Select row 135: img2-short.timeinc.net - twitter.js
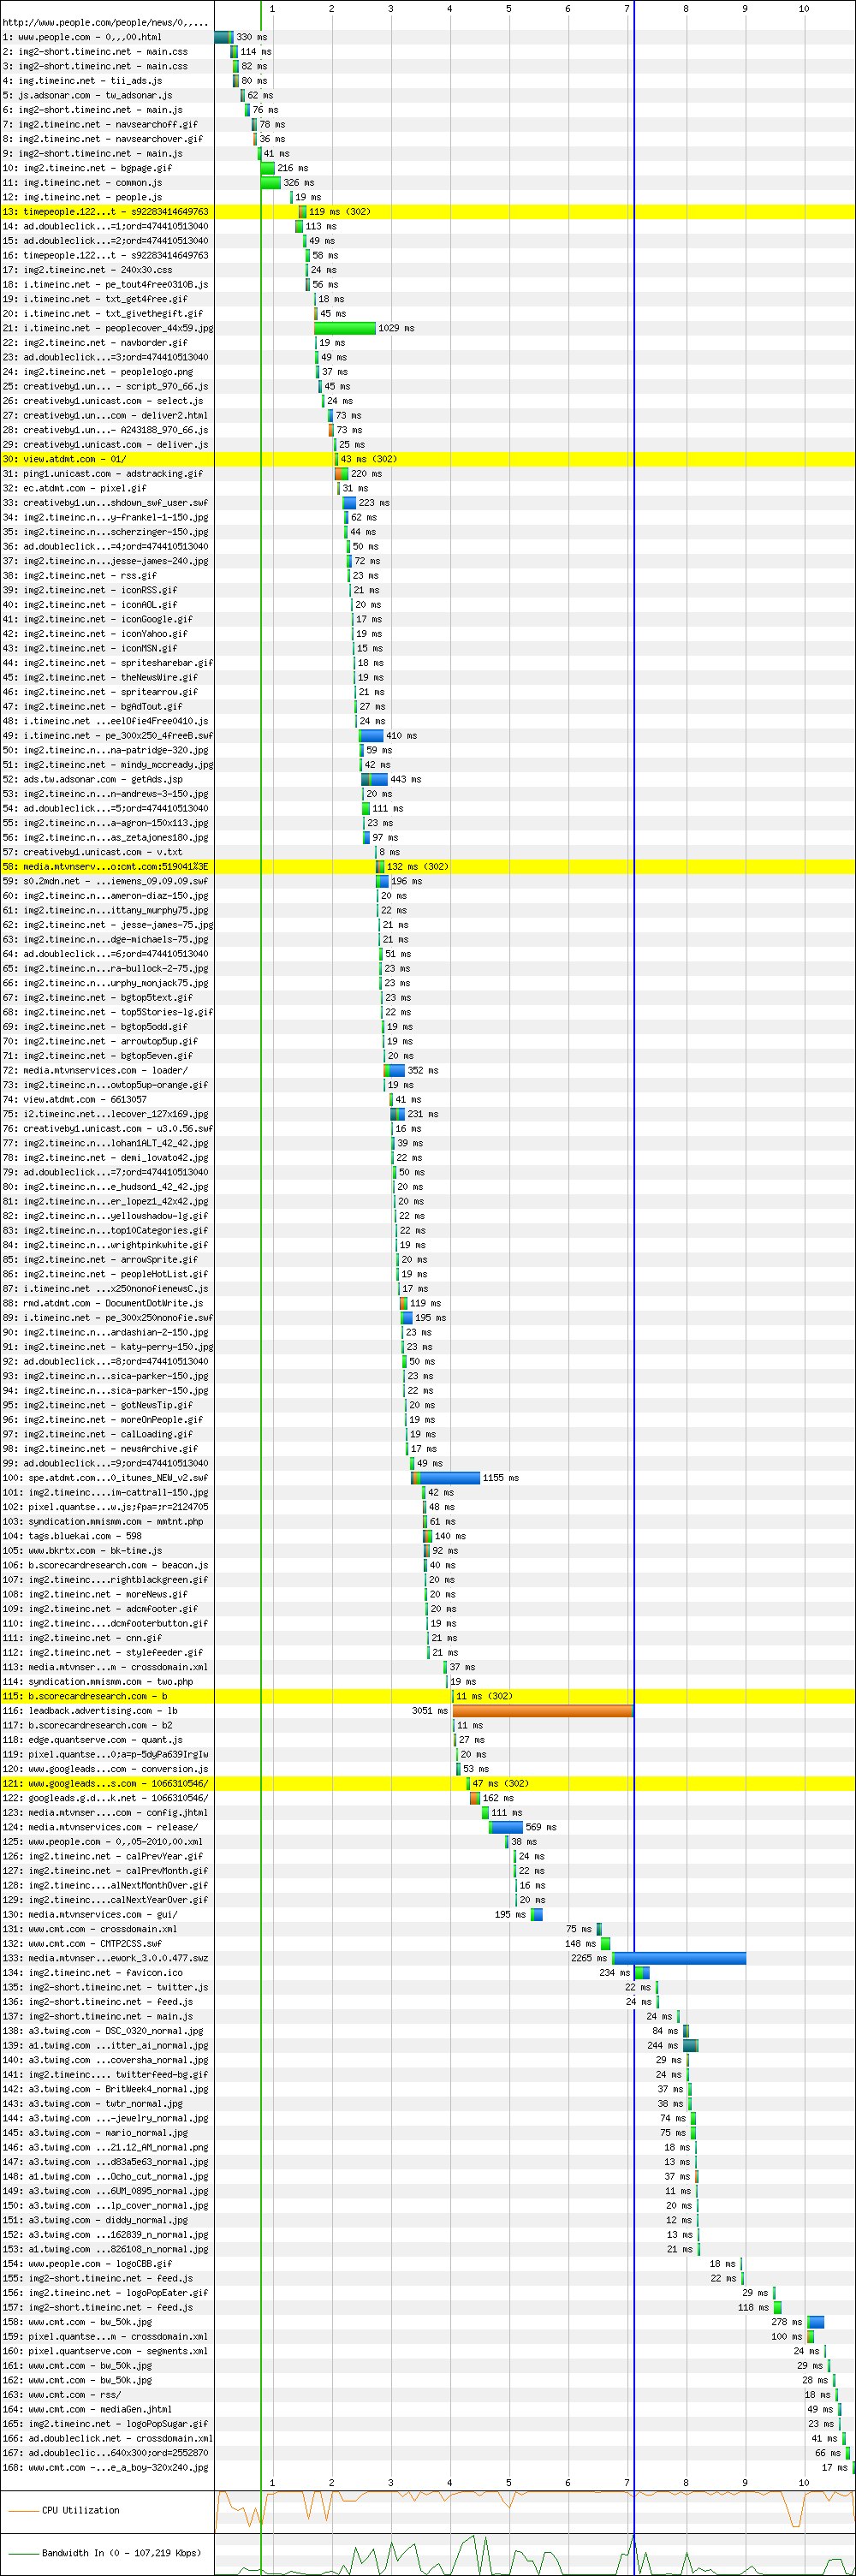Viewport: 856px width, 2576px height. [x=428, y=1987]
